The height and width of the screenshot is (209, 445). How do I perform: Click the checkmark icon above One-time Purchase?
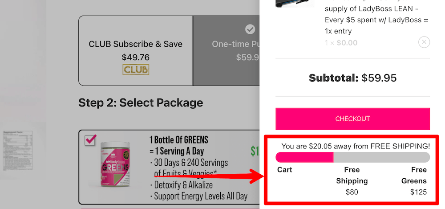pyautogui.click(x=250, y=29)
